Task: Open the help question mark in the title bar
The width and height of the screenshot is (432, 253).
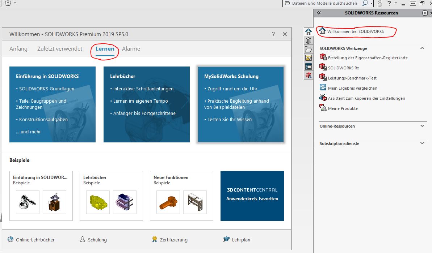Action: (x=389, y=3)
